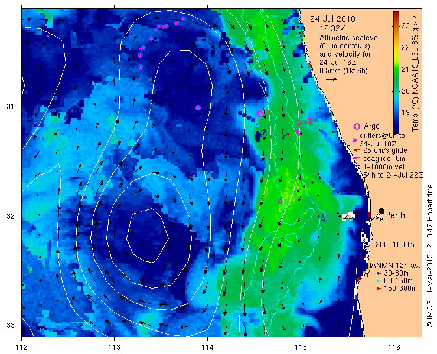This screenshot has height=354, width=437.
Task: Click the Argo float marker near 113.9E, 31S
Action: 198,108
